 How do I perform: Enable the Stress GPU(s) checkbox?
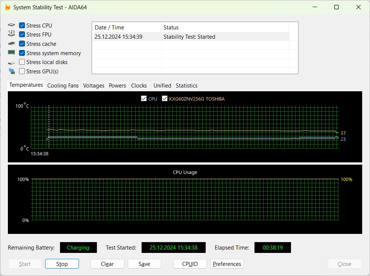22,71
